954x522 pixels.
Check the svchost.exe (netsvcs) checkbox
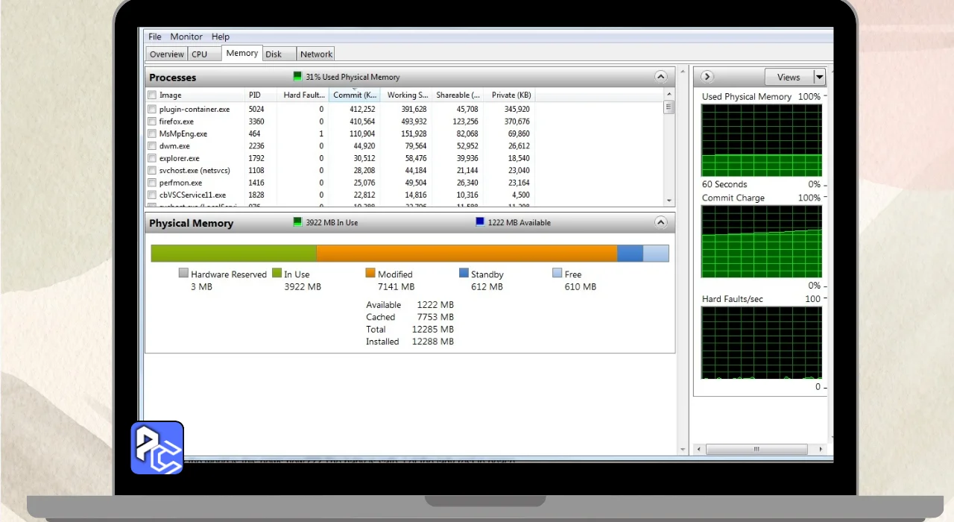(x=152, y=170)
